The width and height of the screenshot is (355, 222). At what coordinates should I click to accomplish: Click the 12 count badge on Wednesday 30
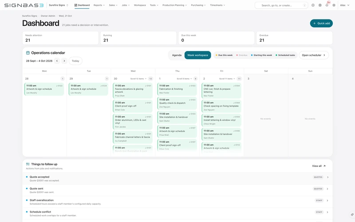point(150,79)
